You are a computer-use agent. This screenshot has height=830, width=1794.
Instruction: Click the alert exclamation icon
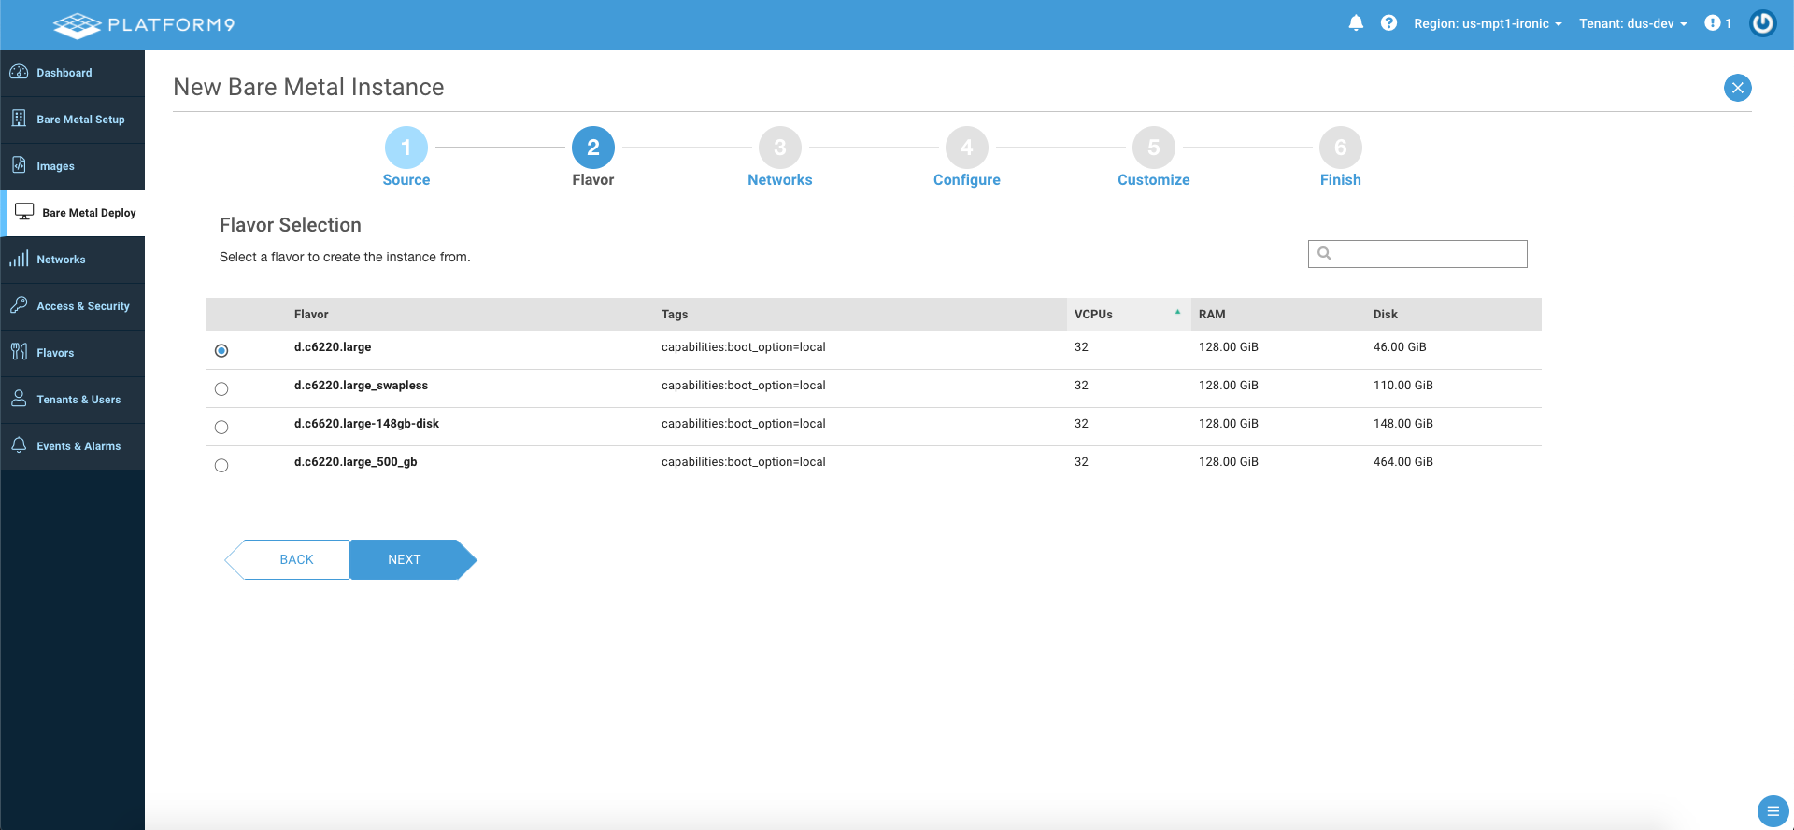(1712, 23)
